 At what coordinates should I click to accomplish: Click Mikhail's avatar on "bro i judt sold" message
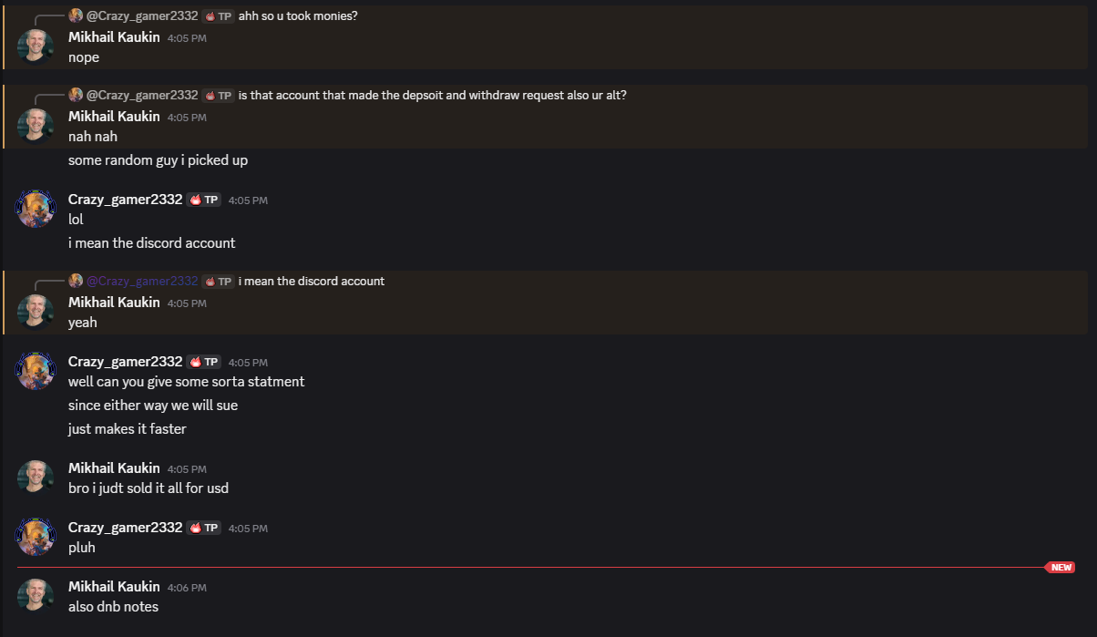(x=35, y=477)
